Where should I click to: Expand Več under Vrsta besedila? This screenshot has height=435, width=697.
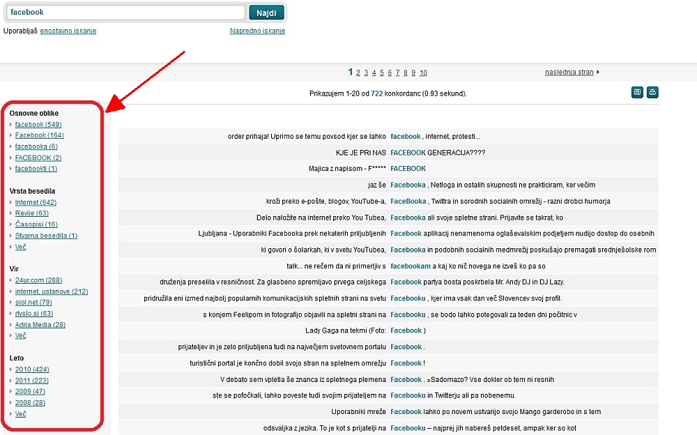20,247
